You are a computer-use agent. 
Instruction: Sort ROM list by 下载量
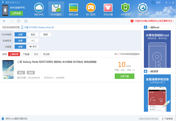tap(26, 54)
